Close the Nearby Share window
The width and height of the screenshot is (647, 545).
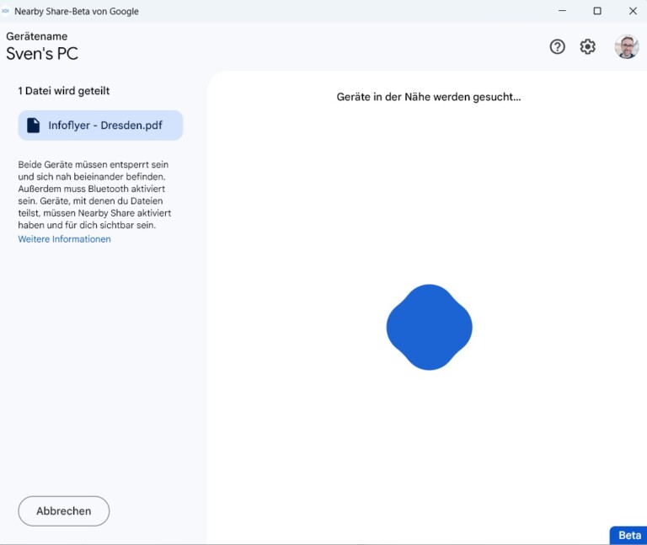(x=633, y=11)
